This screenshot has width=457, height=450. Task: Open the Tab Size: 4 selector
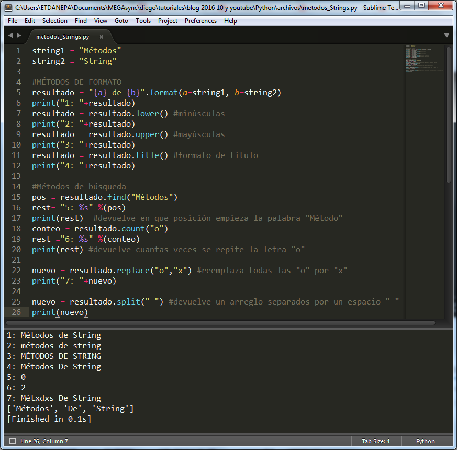tap(376, 441)
